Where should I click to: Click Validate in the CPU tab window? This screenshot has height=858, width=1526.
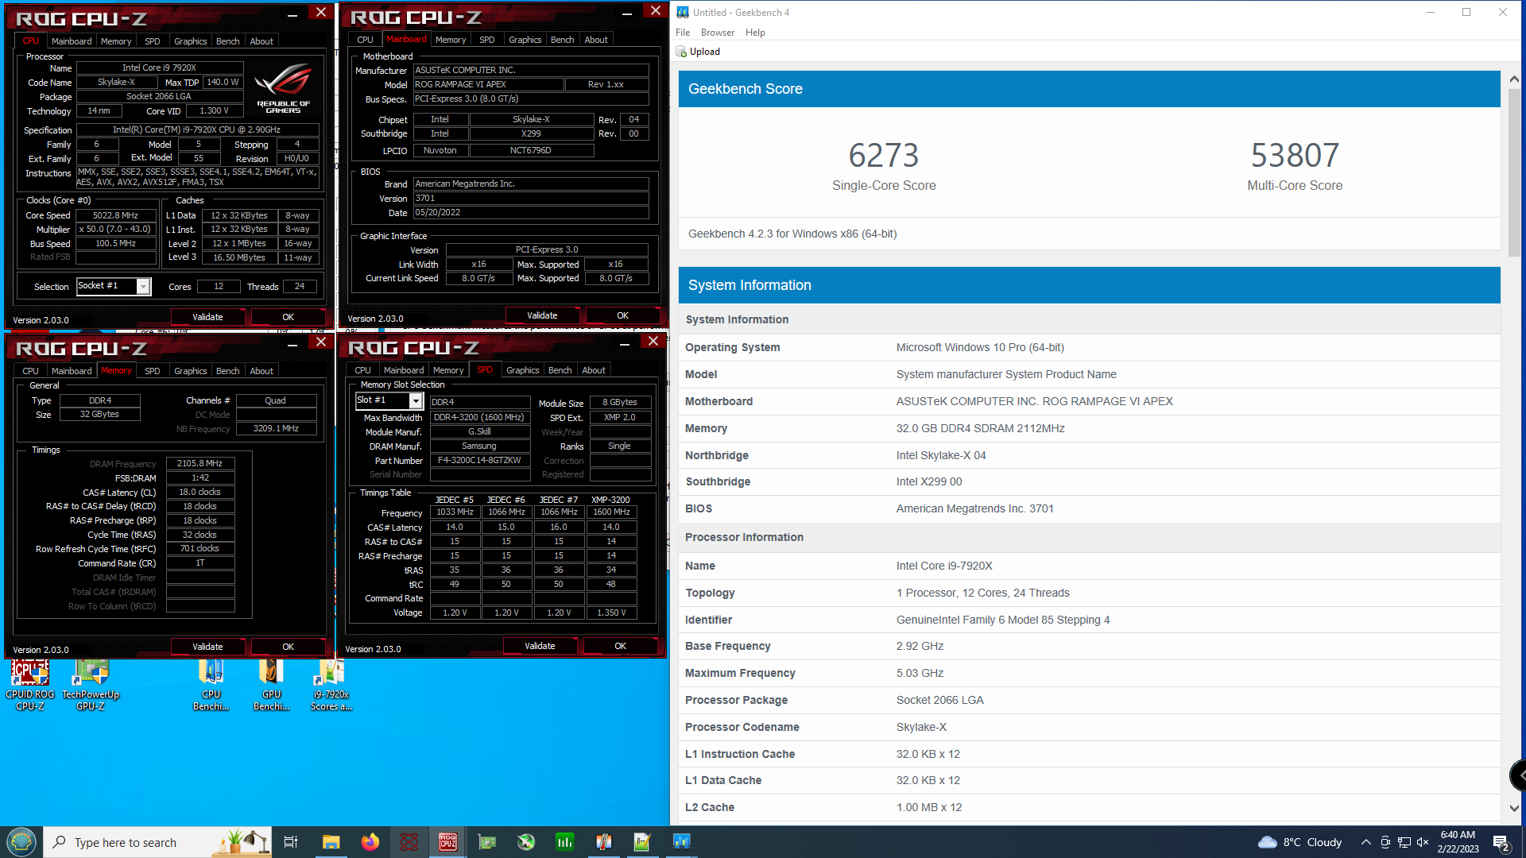click(207, 317)
